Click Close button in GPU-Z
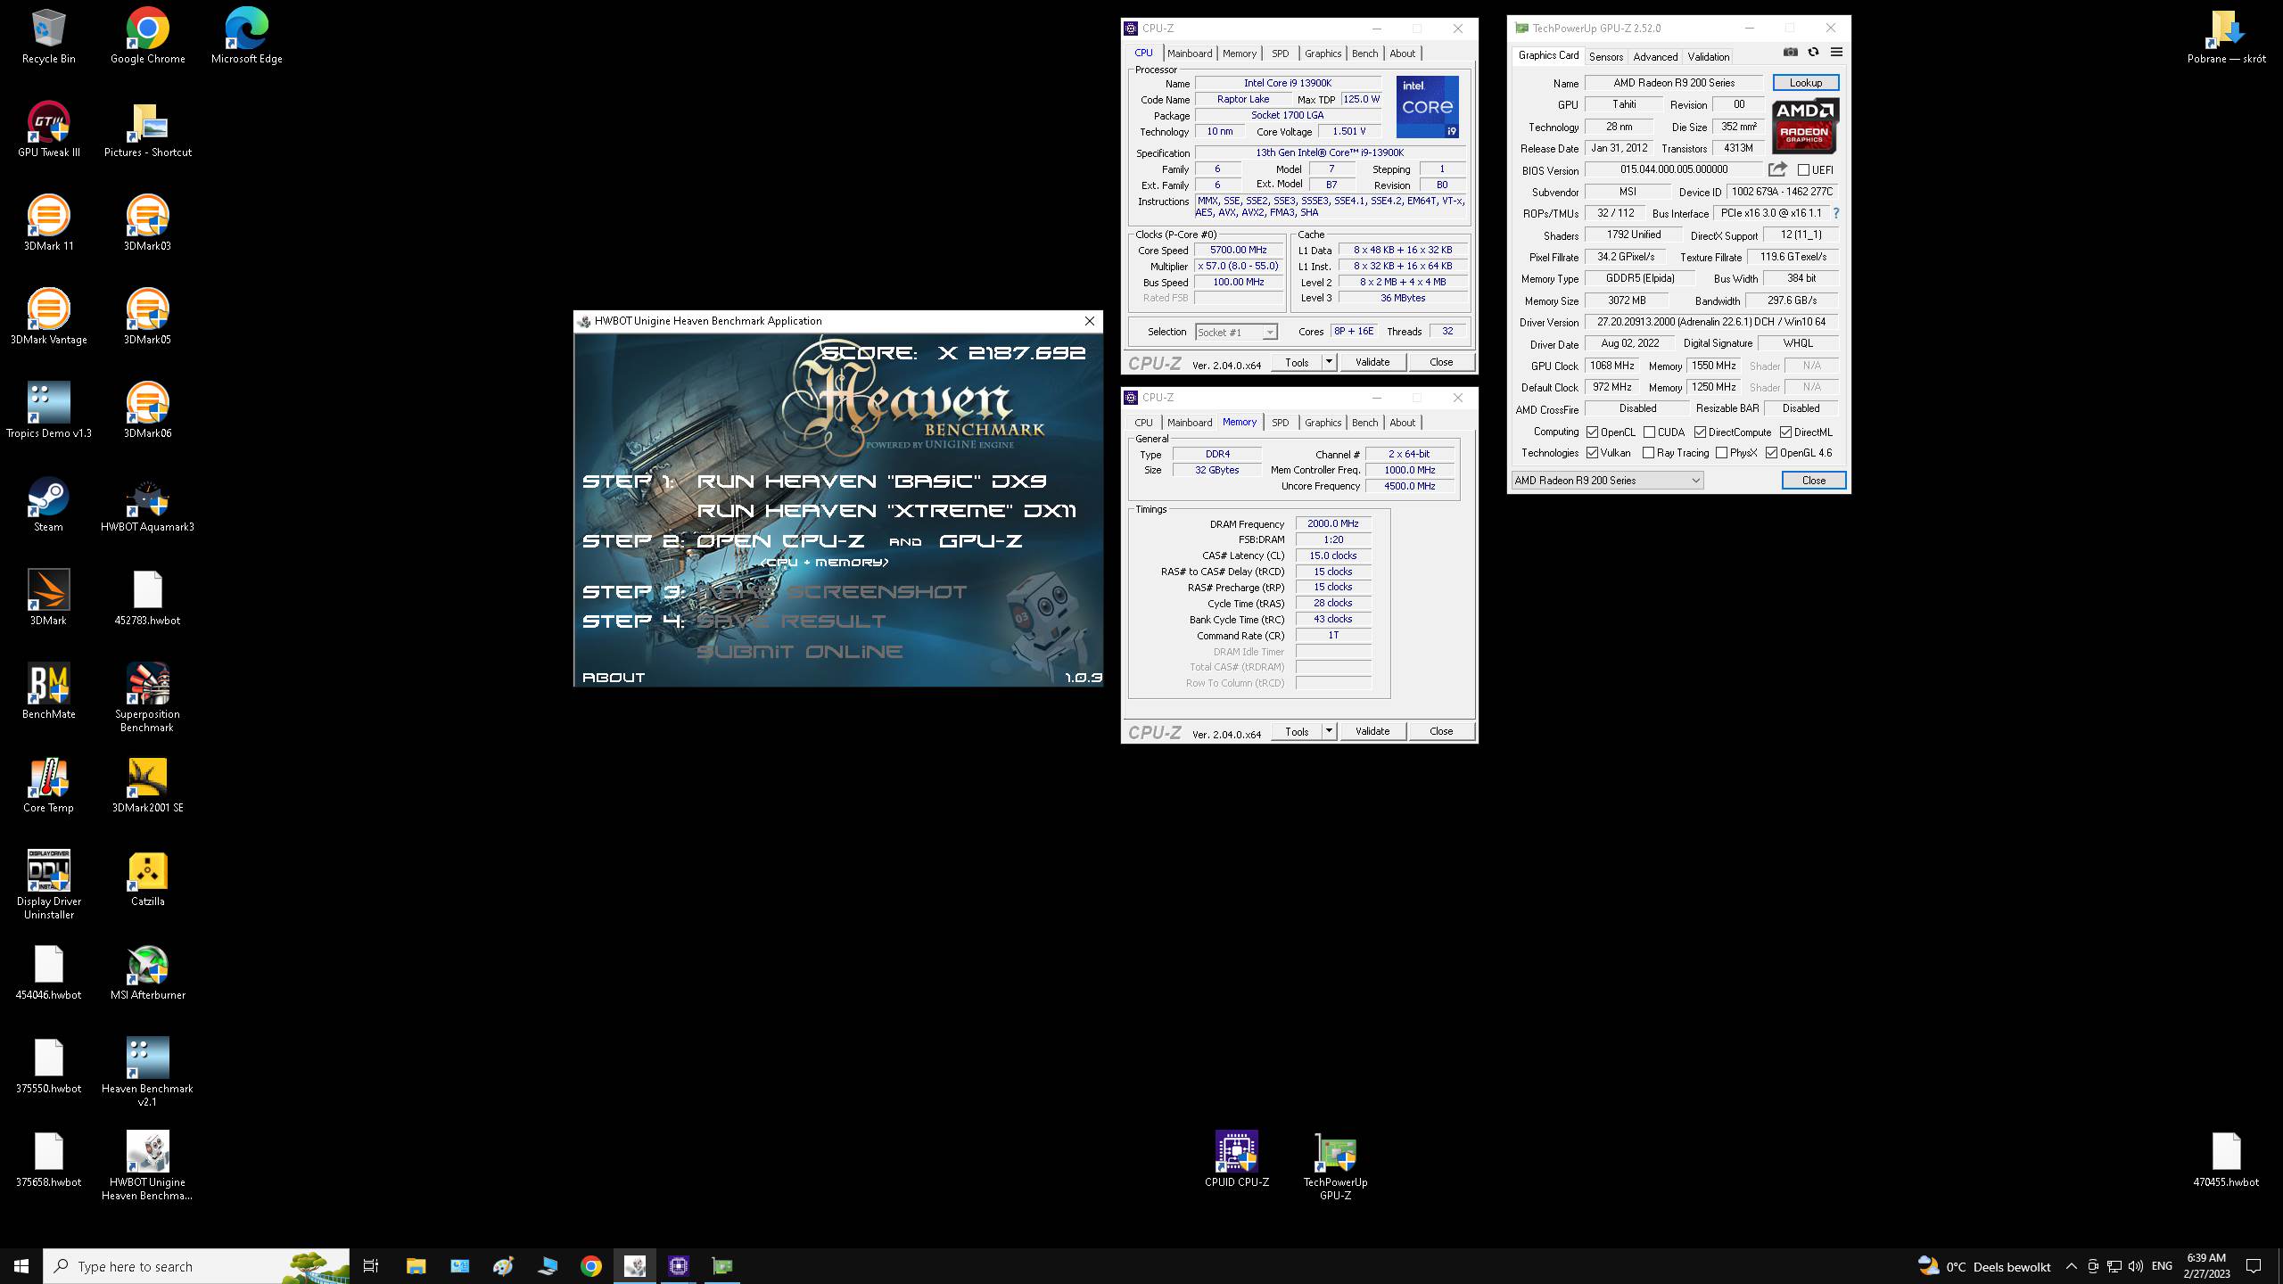2283x1284 pixels. [x=1814, y=481]
